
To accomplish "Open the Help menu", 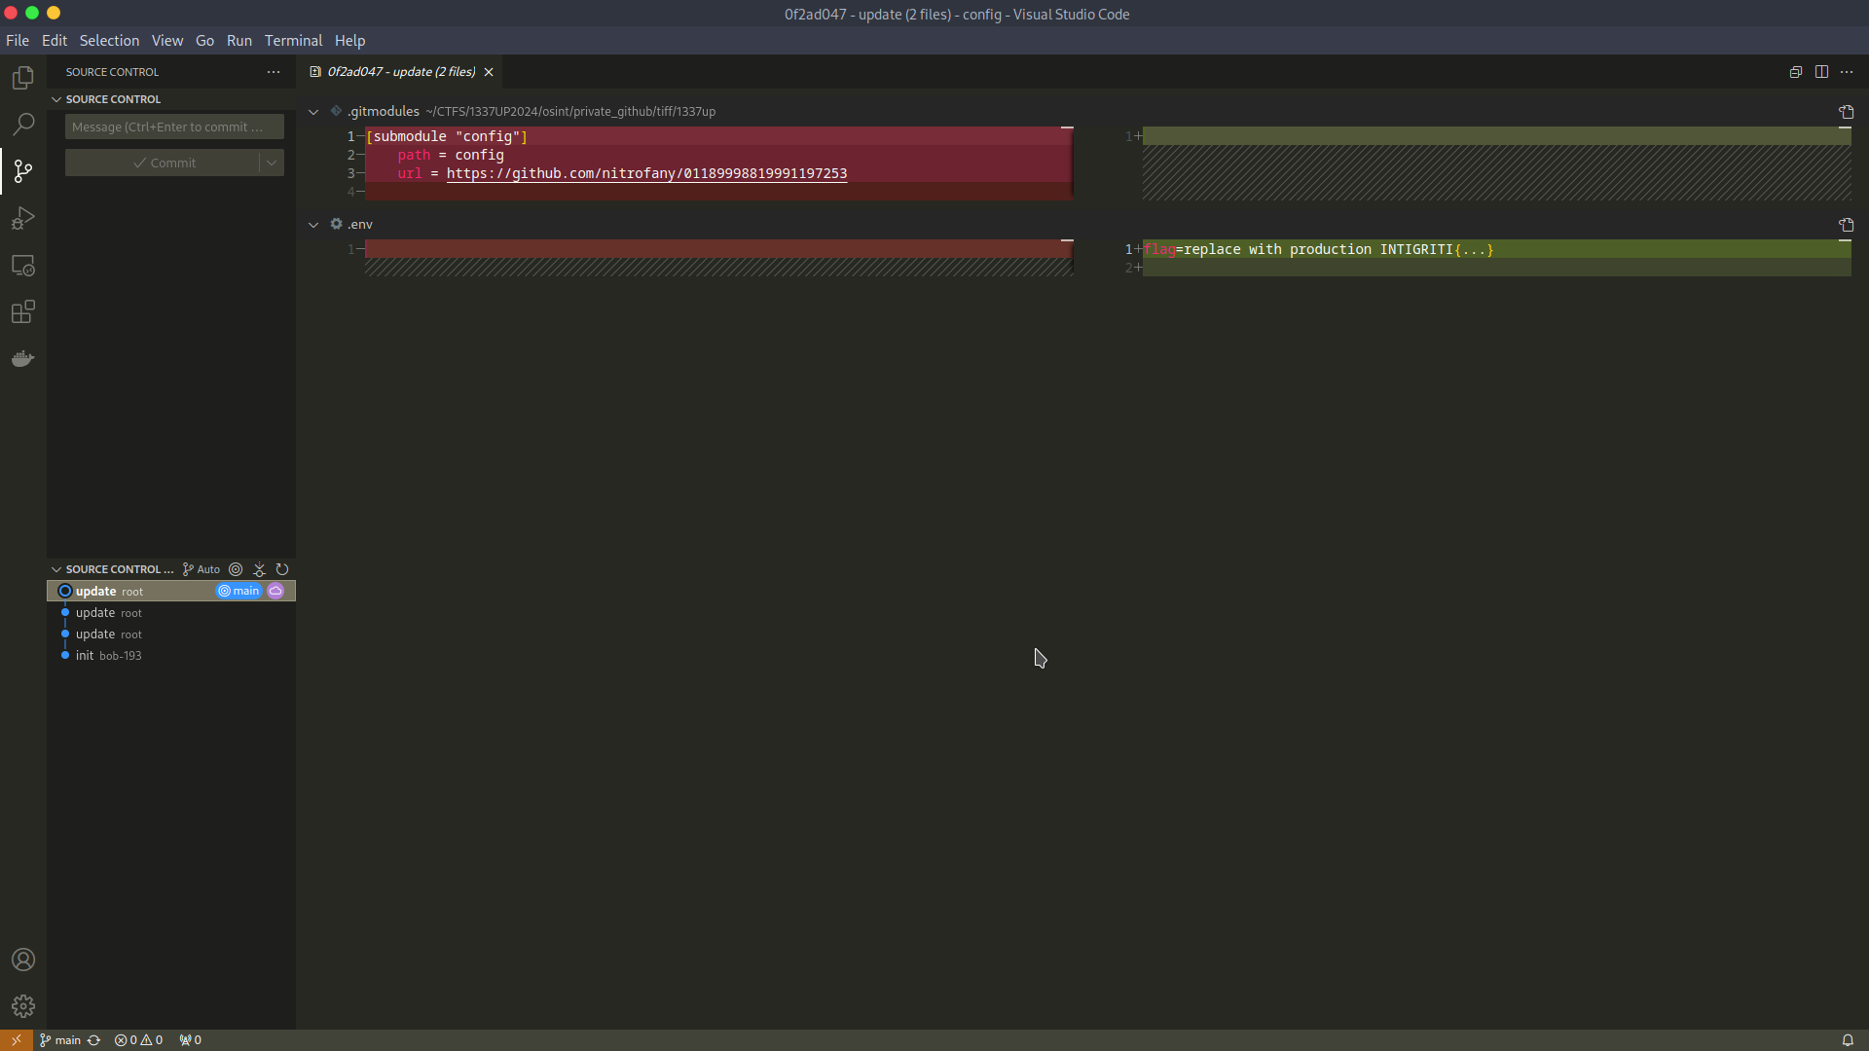I will click(x=349, y=41).
